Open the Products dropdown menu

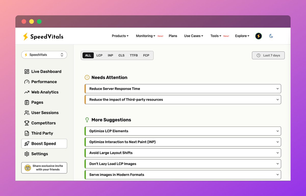click(120, 36)
